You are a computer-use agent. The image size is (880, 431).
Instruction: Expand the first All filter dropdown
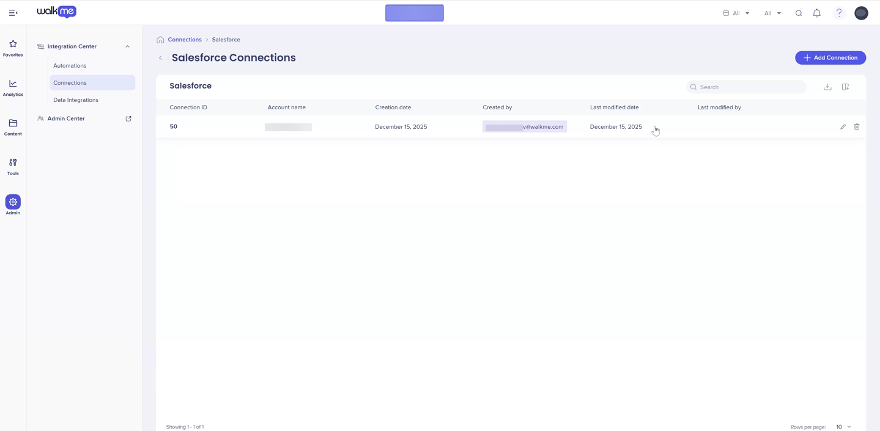pos(736,13)
